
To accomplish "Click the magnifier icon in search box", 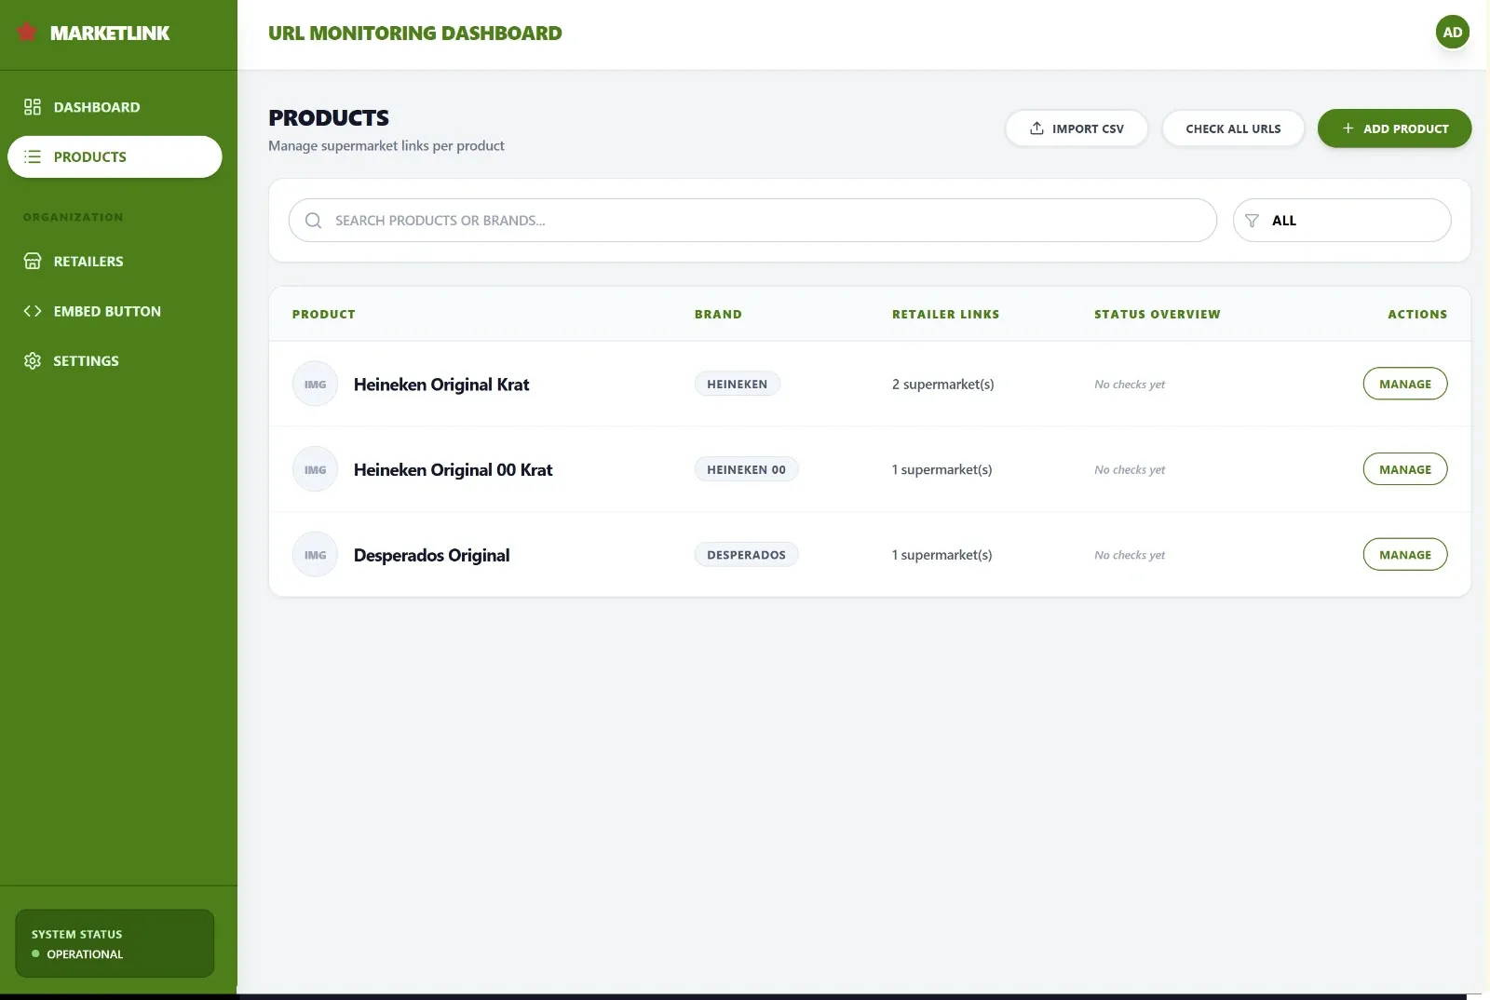I will 314,221.
